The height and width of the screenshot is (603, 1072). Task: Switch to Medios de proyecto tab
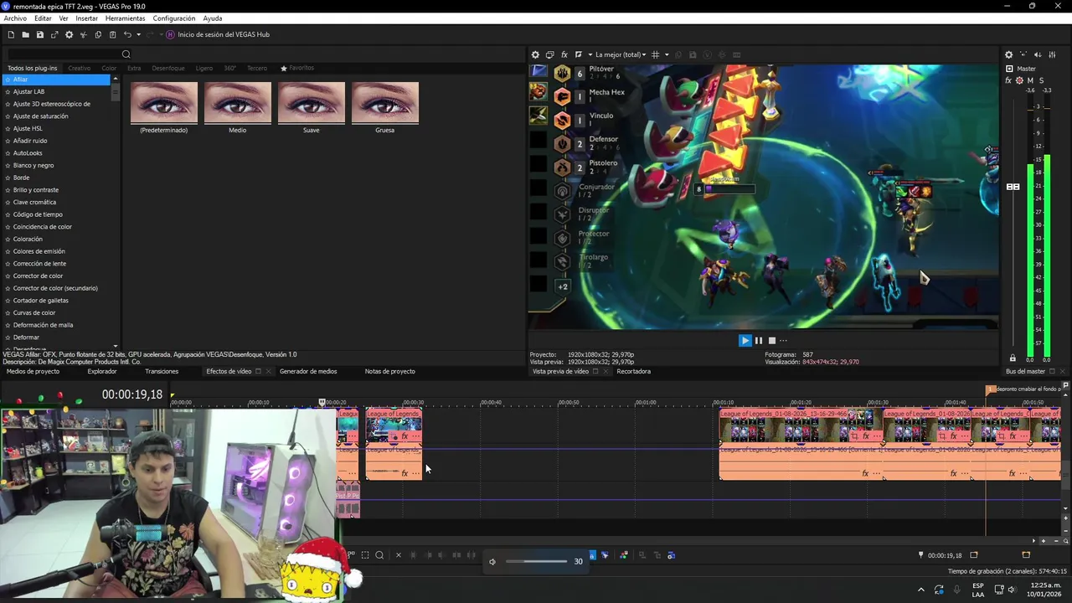click(x=33, y=371)
